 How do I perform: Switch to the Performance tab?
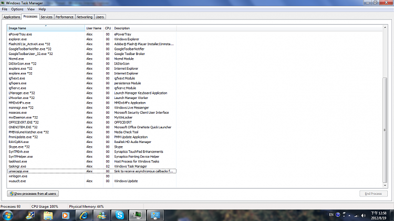click(64, 17)
